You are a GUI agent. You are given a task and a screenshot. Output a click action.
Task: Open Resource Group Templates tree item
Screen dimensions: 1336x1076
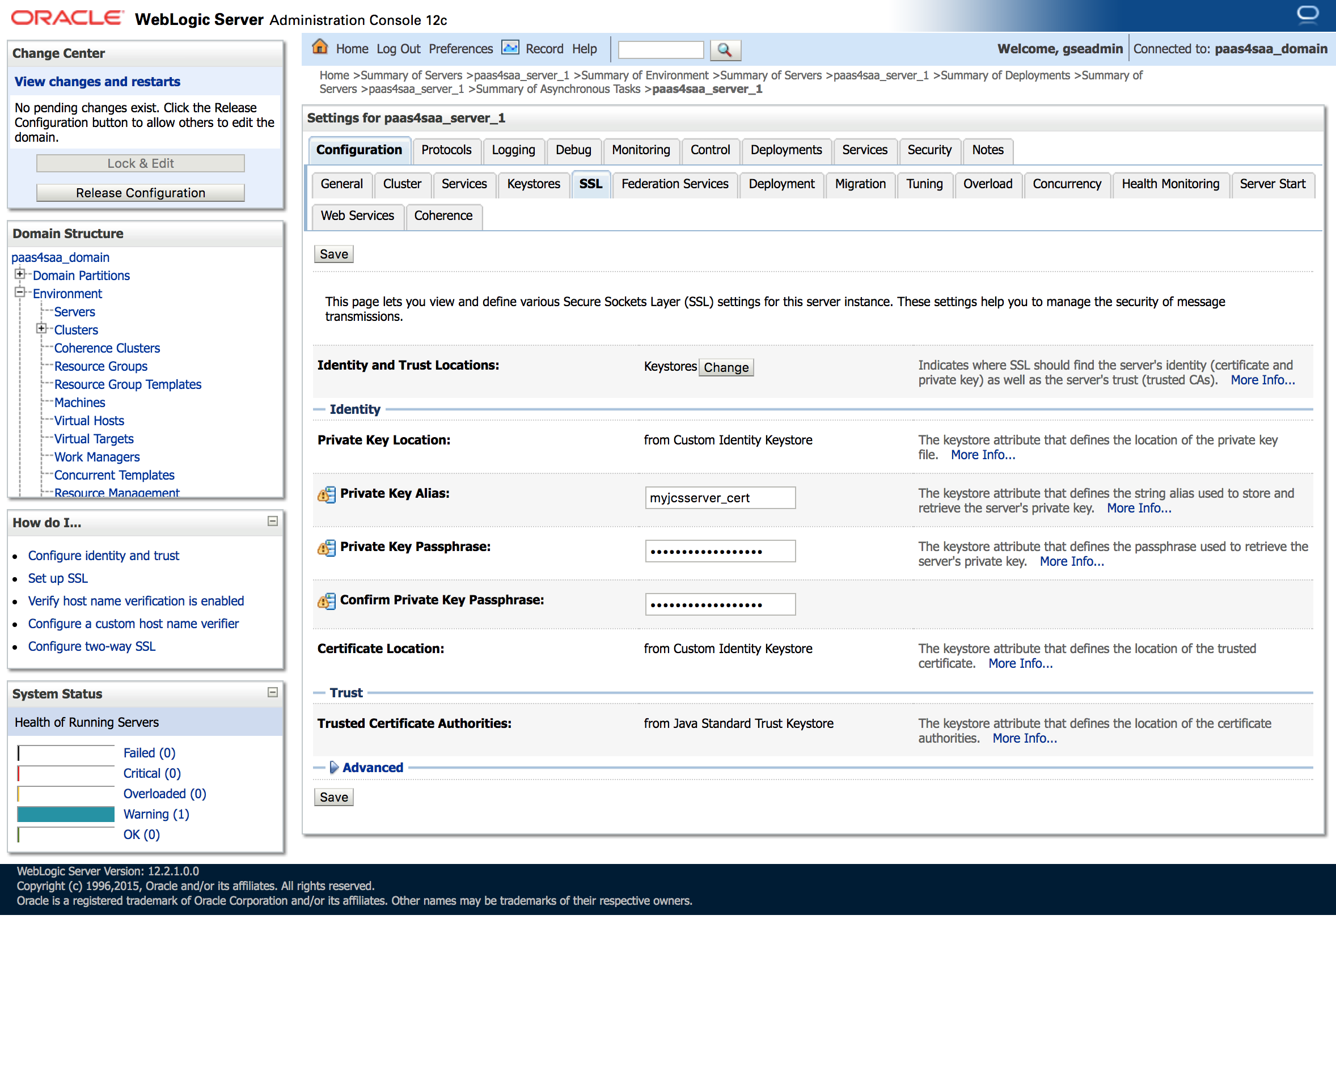pos(127,385)
